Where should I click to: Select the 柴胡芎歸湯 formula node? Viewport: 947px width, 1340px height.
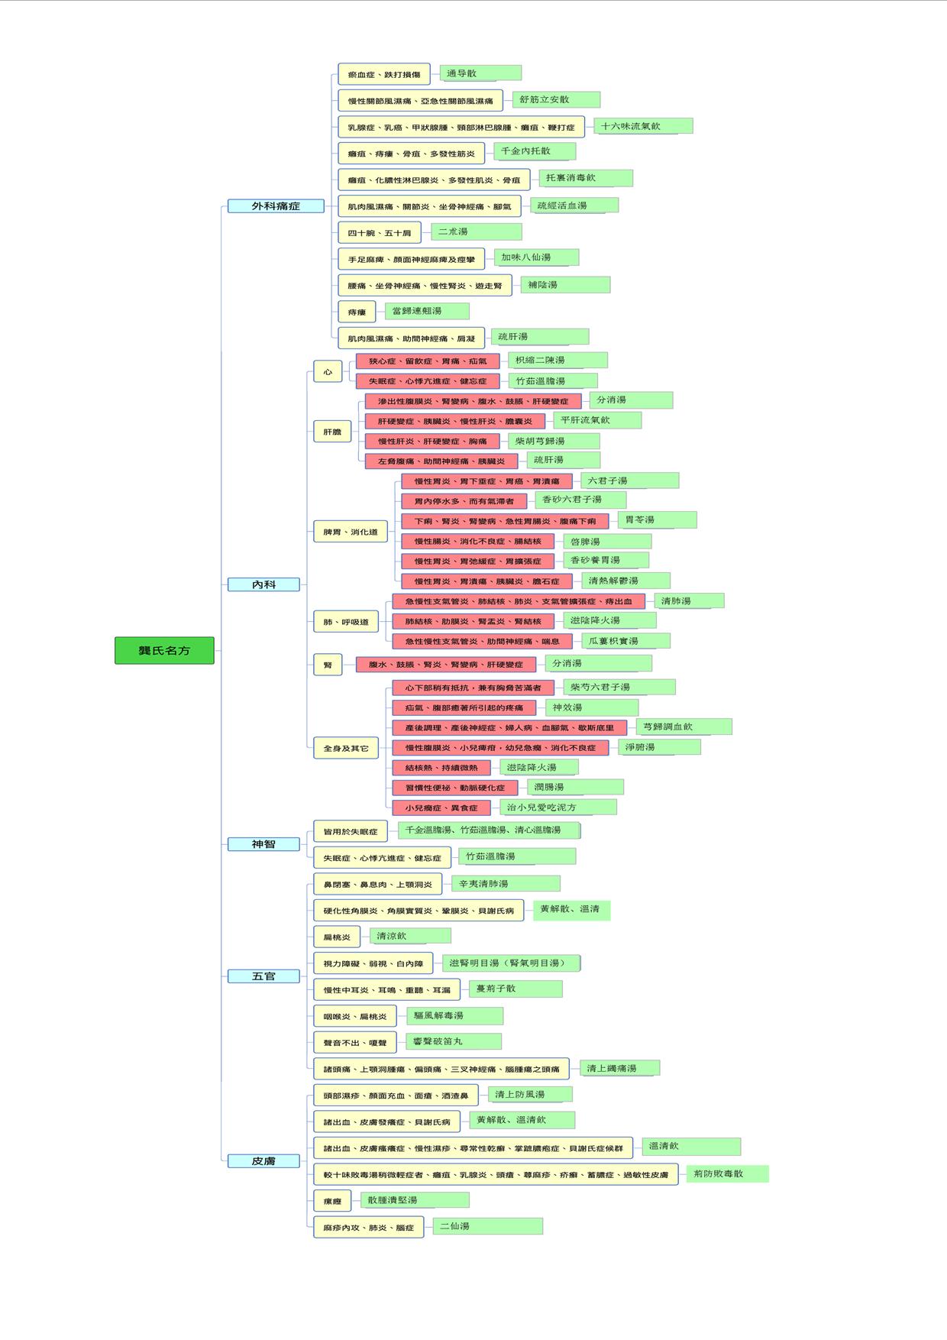point(554,441)
